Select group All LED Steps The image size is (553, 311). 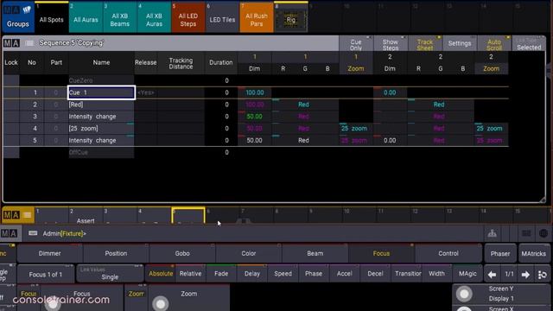188,17
